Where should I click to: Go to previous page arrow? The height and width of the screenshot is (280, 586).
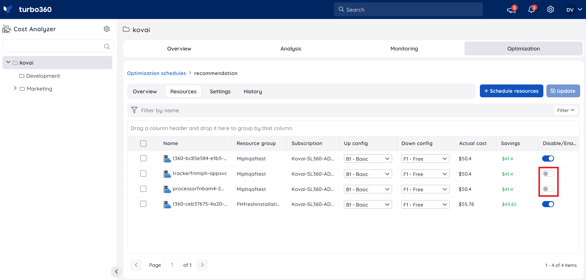pyautogui.click(x=136, y=265)
